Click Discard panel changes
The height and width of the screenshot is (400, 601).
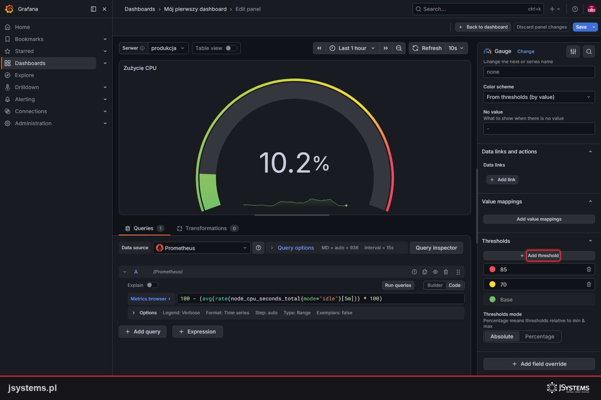click(x=542, y=27)
